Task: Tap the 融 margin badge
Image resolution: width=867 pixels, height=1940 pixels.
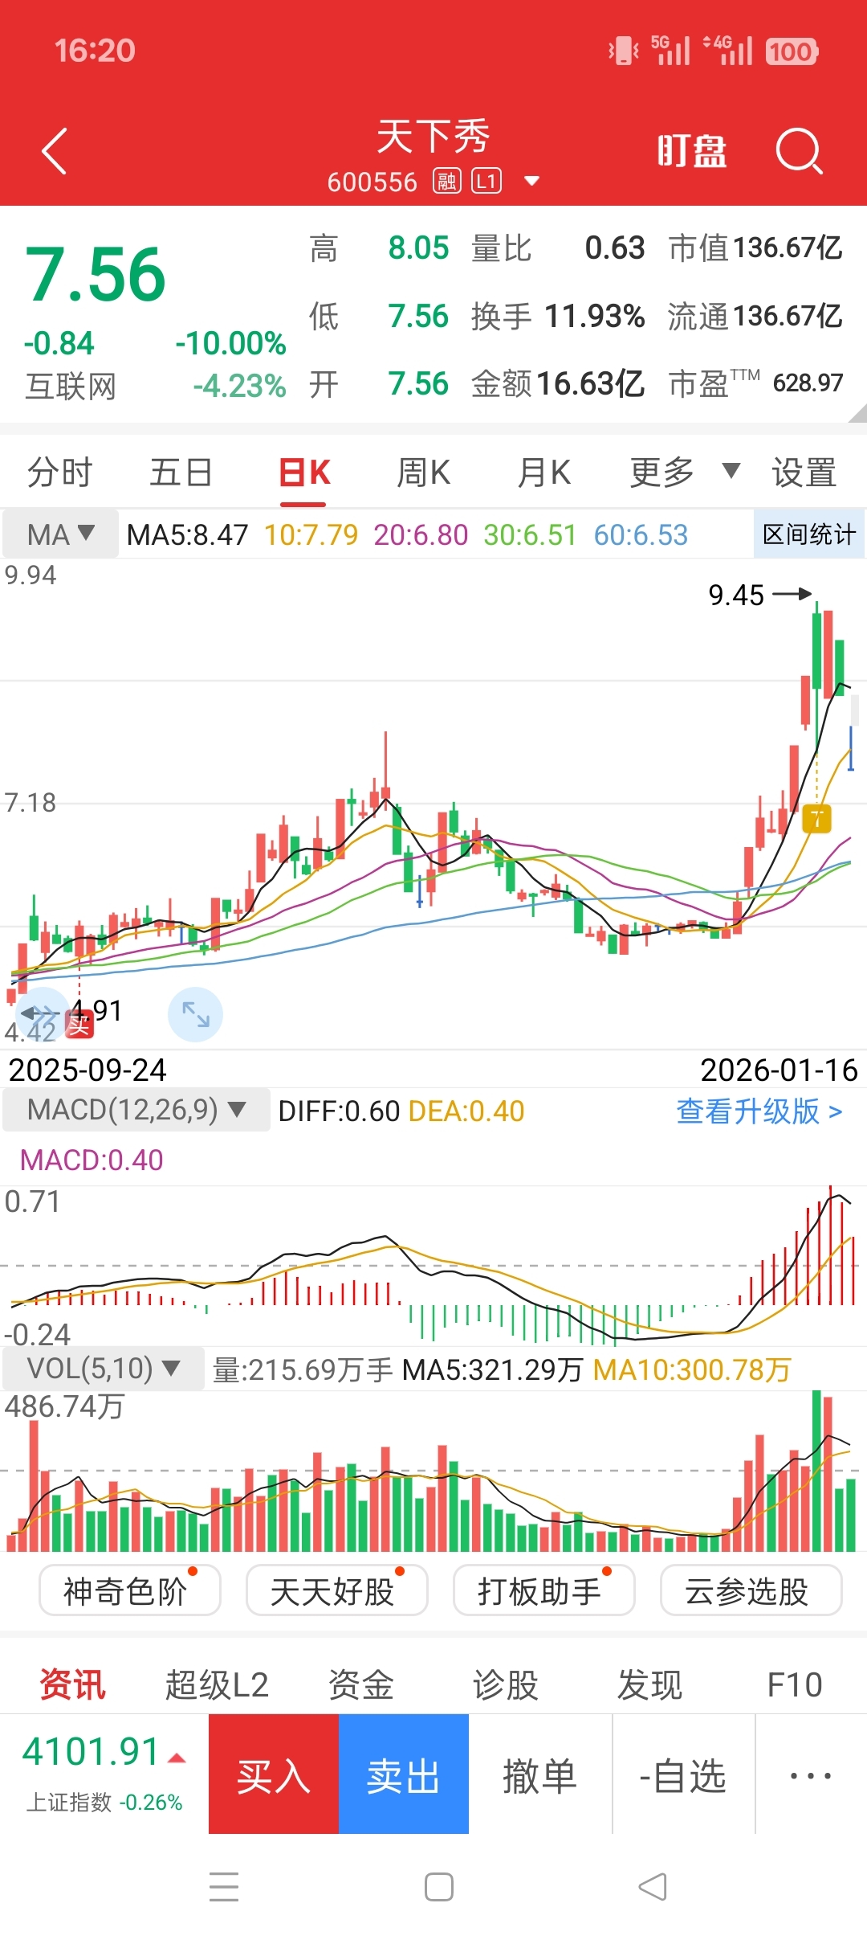Action: point(446,182)
